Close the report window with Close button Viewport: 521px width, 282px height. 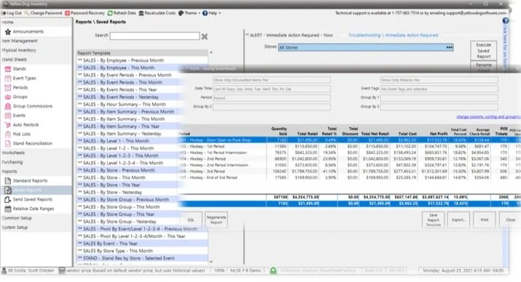coord(510,220)
